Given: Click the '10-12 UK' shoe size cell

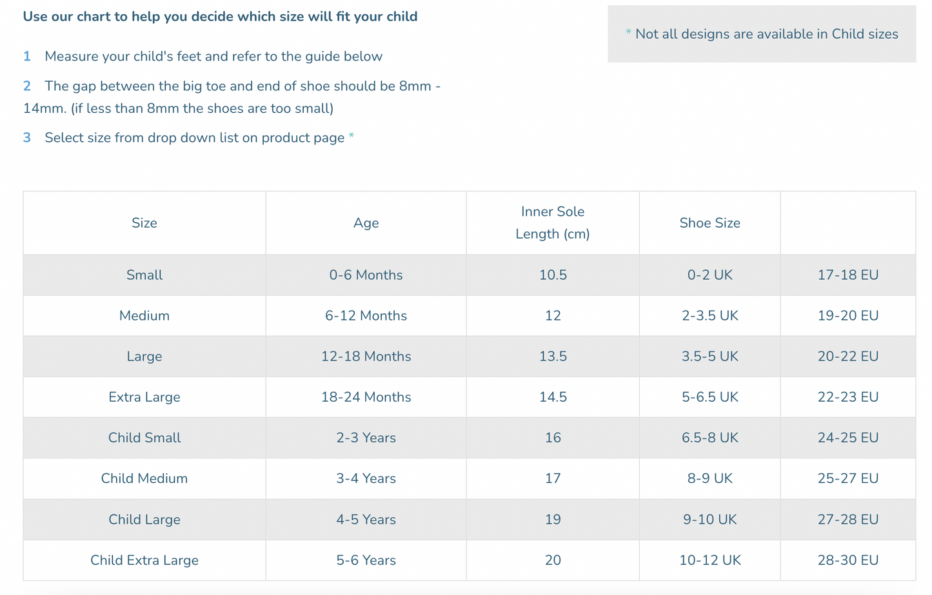Looking at the screenshot, I should click(x=709, y=560).
